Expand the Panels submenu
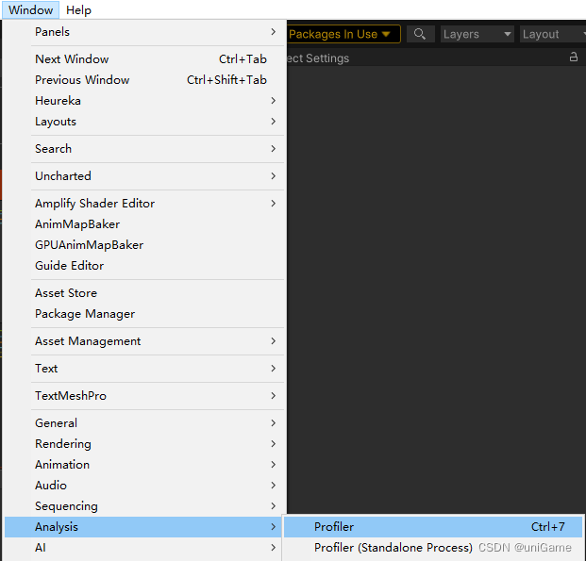Screen dimensions: 586x561 143,32
